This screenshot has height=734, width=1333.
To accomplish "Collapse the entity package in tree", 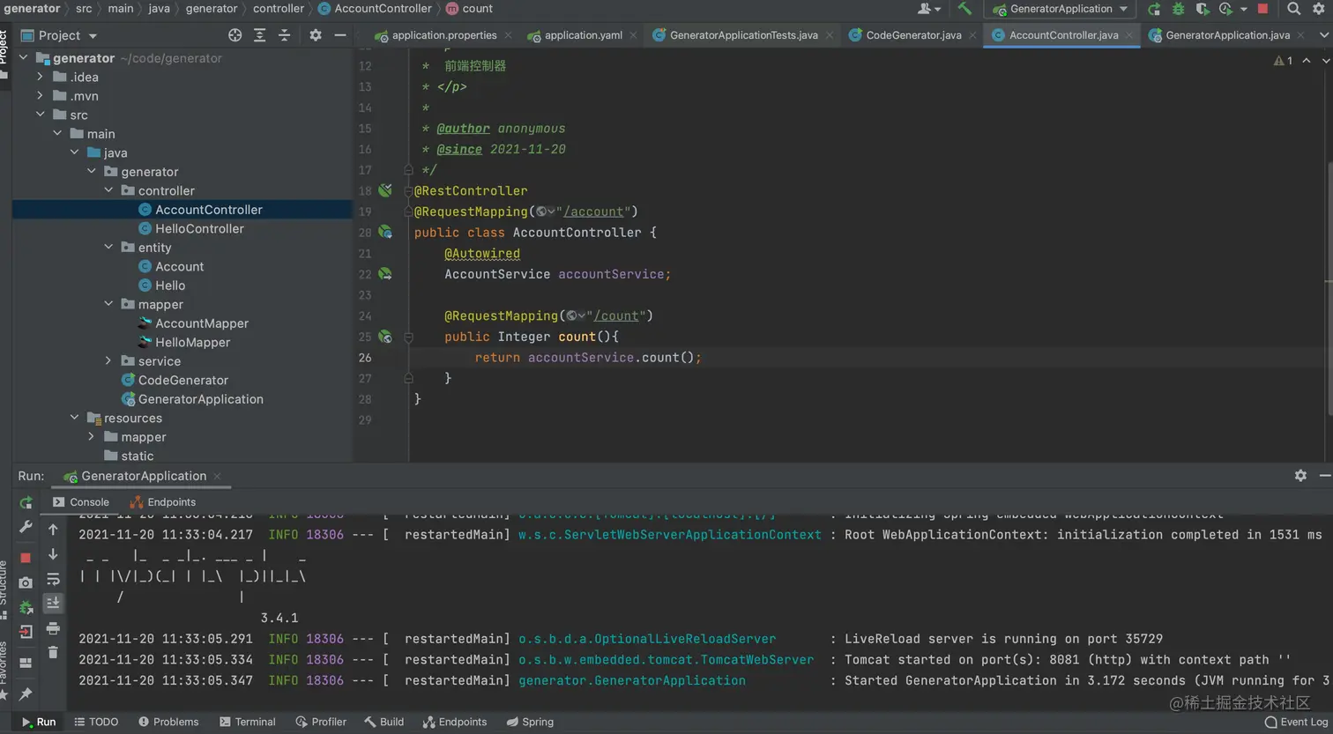I will coord(109,248).
